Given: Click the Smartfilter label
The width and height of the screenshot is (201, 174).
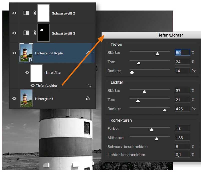Looking at the screenshot, I should click(54, 73).
